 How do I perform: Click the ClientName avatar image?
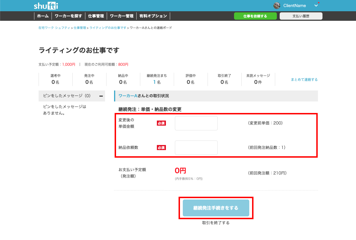pos(277,6)
